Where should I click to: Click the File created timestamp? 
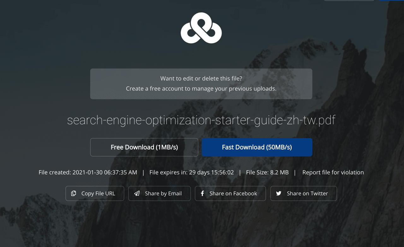(x=87, y=172)
